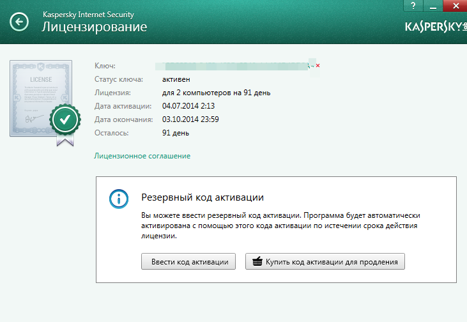Viewport: 467px width, 322px height.
Task: Click the 'Дата окончания:' label
Action: [123, 119]
